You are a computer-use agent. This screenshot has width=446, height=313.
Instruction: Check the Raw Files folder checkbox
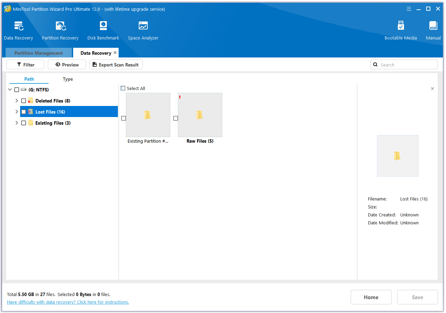(175, 118)
